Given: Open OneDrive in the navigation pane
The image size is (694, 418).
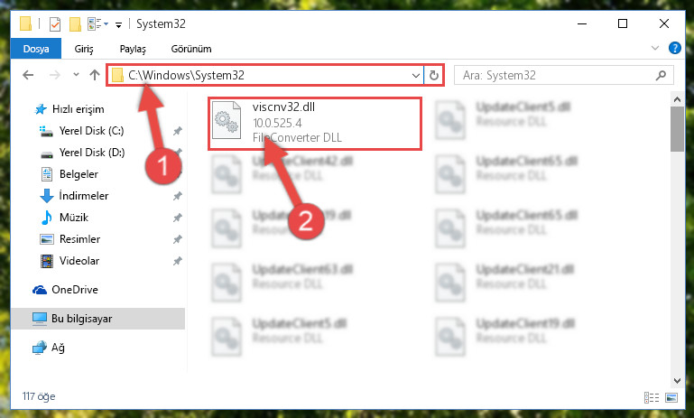Looking at the screenshot, I should (74, 289).
